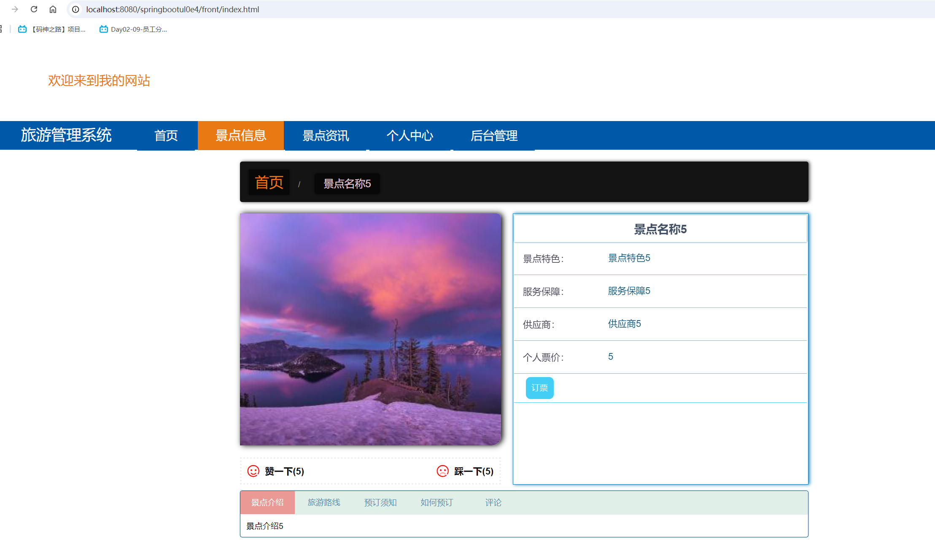This screenshot has height=550, width=935.
Task: Click the sad face dislike icon
Action: (x=442, y=471)
